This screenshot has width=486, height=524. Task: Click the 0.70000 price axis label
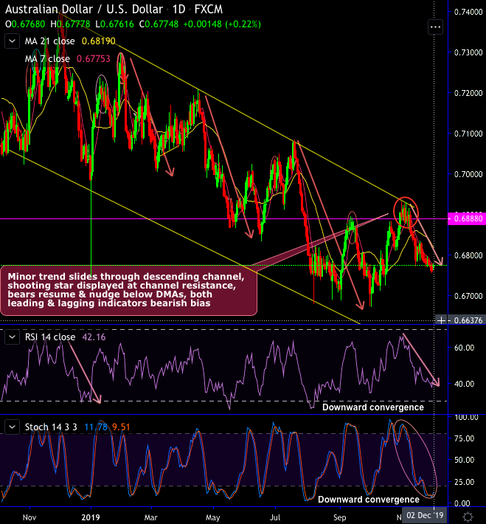[468, 174]
